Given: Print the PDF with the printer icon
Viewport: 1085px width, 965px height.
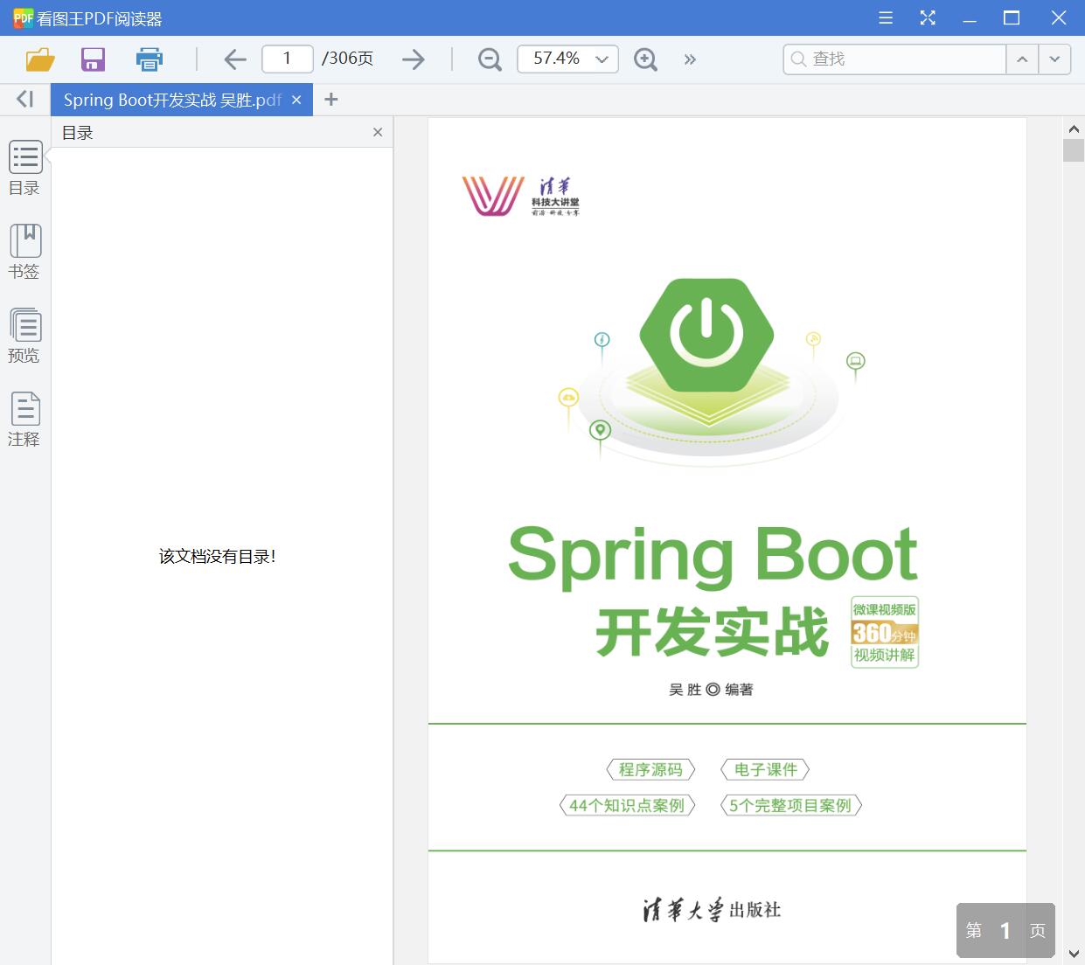Looking at the screenshot, I should [150, 59].
